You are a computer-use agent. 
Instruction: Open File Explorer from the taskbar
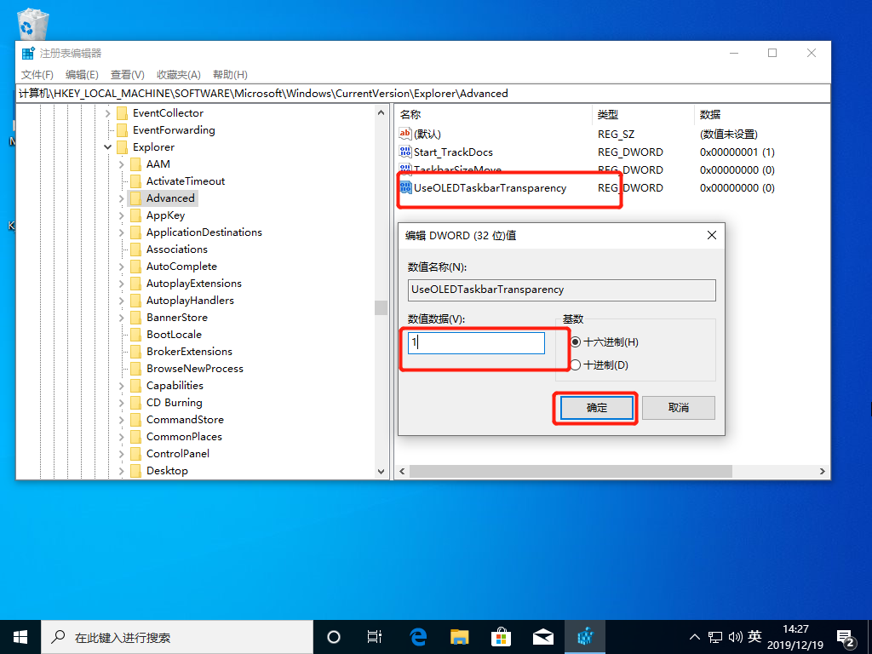pyautogui.click(x=460, y=636)
